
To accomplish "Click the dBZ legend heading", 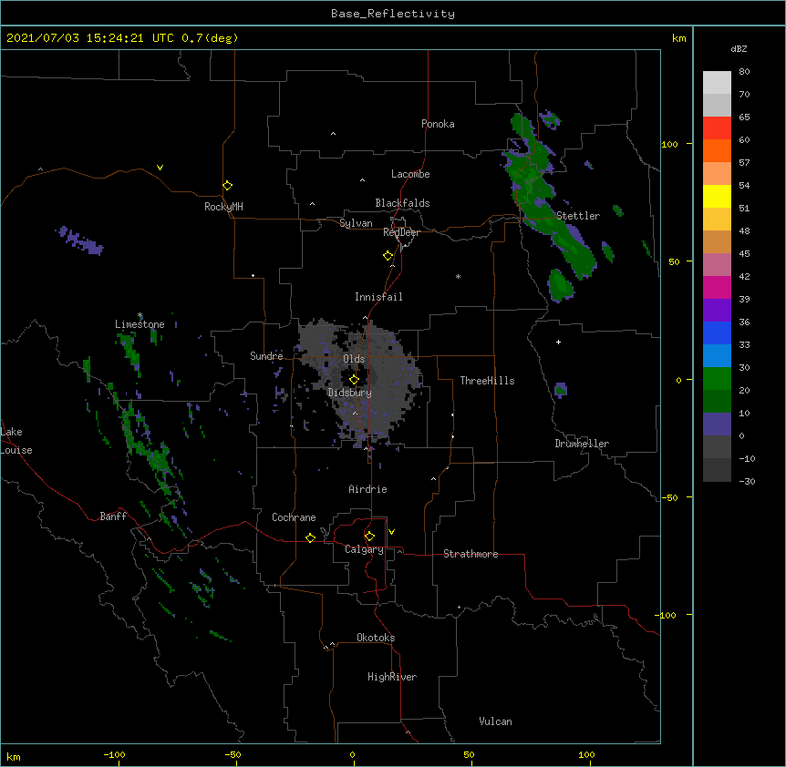I will point(739,48).
